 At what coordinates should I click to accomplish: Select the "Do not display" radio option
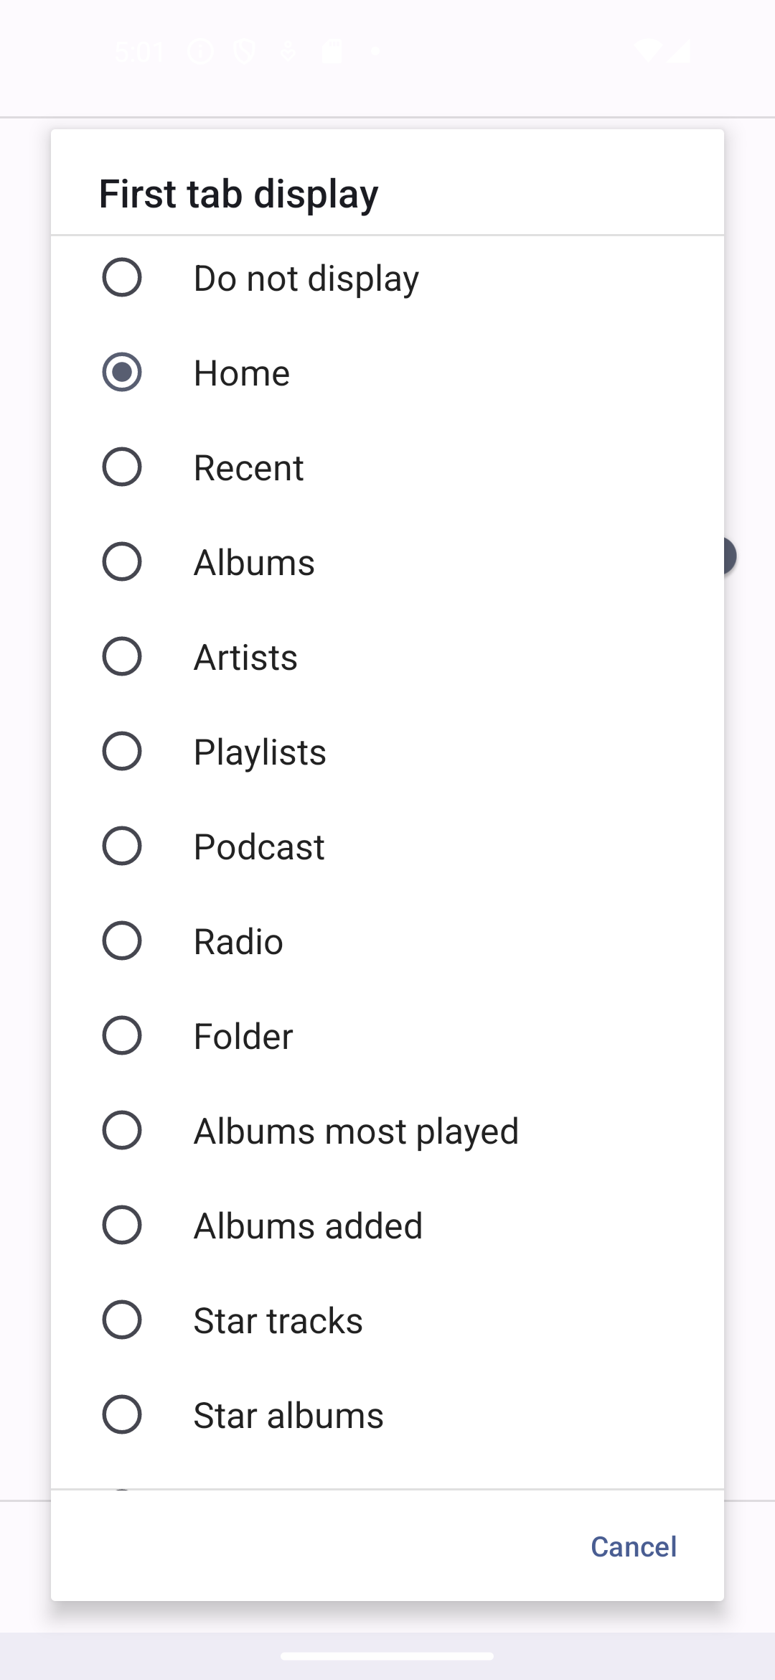[x=122, y=278]
